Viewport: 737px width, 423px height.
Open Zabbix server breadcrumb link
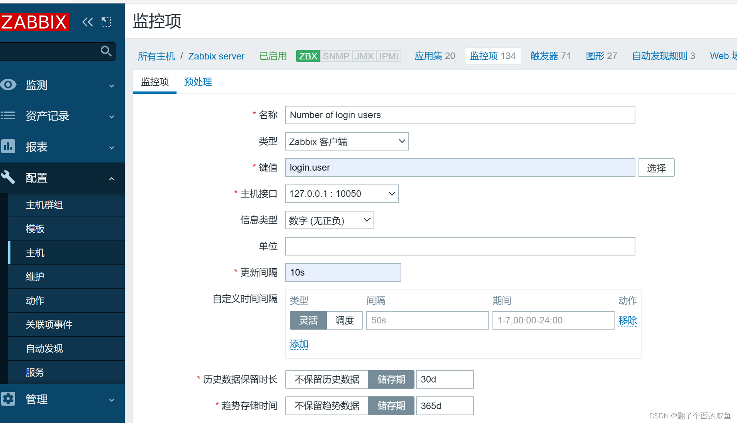[216, 56]
